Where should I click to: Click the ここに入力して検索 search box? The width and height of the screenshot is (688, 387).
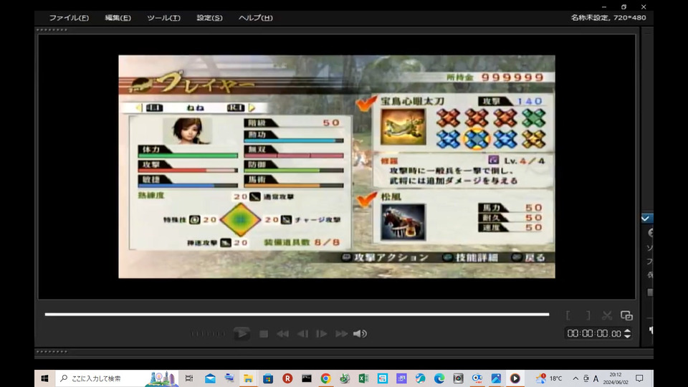tap(117, 378)
